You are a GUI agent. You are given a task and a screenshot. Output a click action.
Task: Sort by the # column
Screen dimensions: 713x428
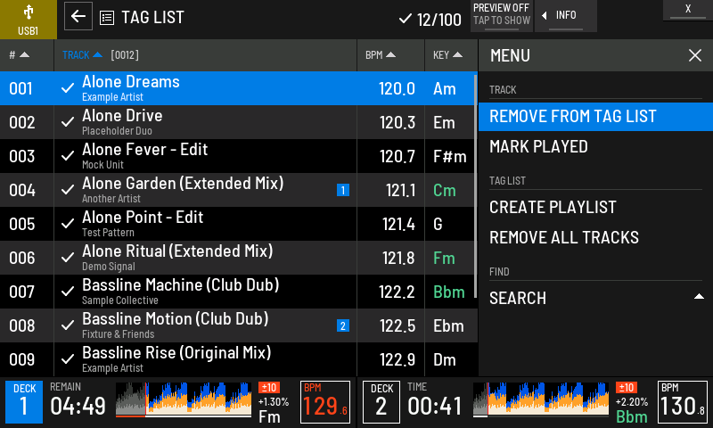[x=19, y=55]
